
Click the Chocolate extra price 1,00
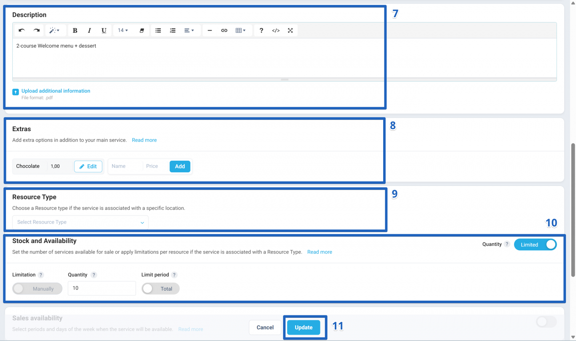(55, 166)
